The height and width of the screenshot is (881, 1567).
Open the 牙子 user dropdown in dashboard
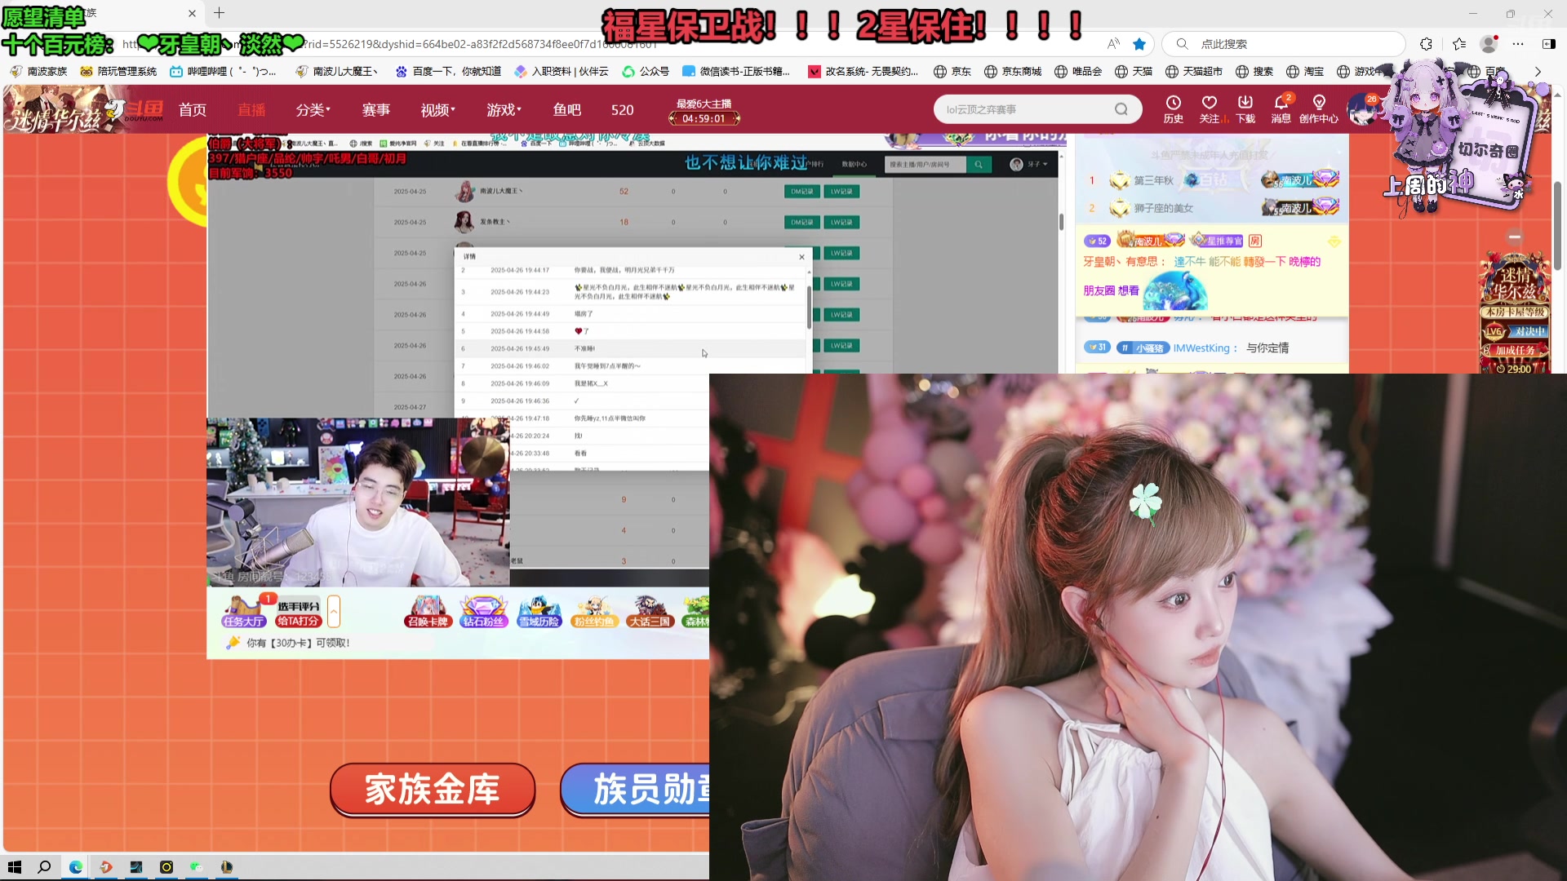[x=1028, y=165]
